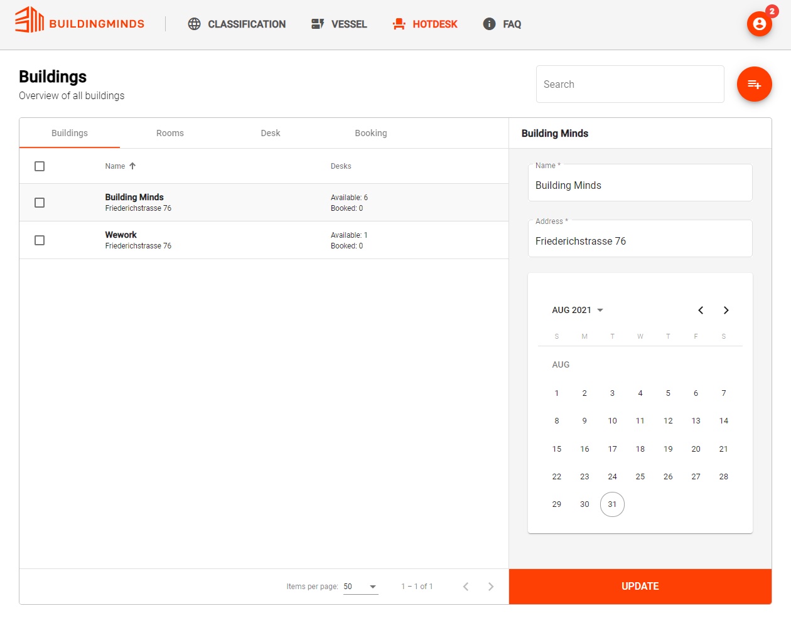Click the Classification globe icon
The image size is (791, 628).
[x=195, y=24]
